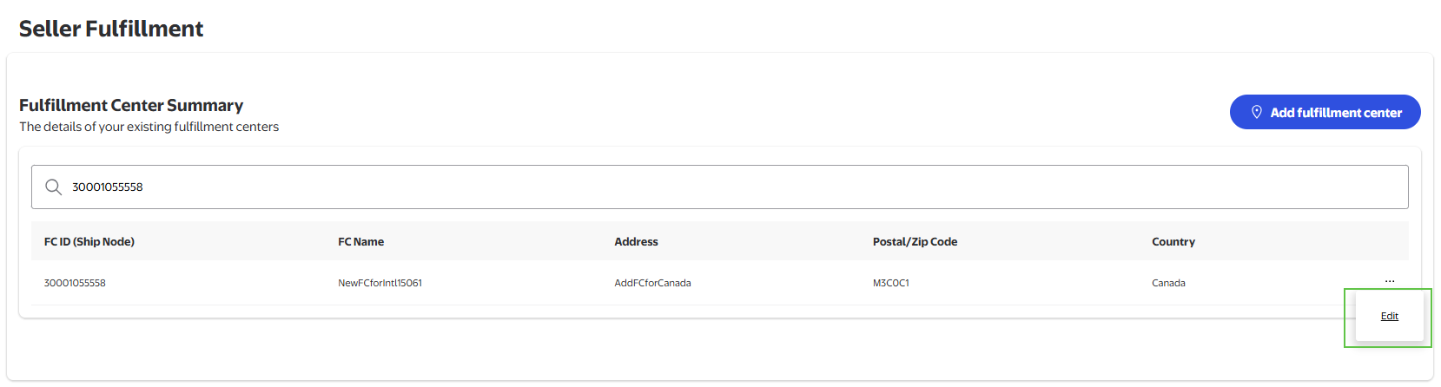The width and height of the screenshot is (1441, 387).
Task: Select the AddFCforCanada address cell
Action: point(652,283)
